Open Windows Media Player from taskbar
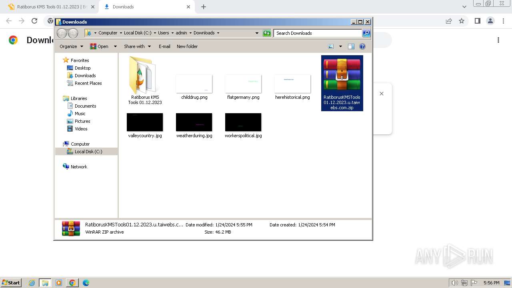 pos(59,283)
